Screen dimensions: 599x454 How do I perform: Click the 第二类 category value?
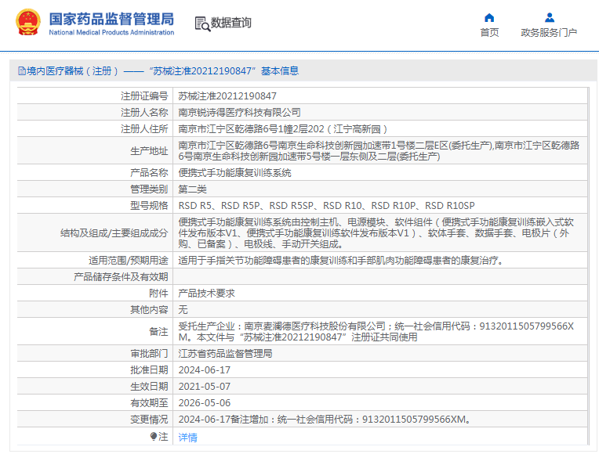pos(193,189)
